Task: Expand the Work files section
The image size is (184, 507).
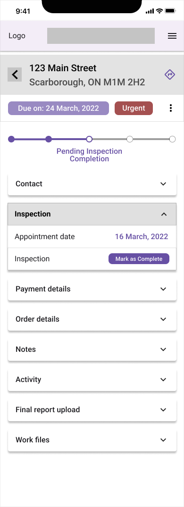Action: point(92,440)
